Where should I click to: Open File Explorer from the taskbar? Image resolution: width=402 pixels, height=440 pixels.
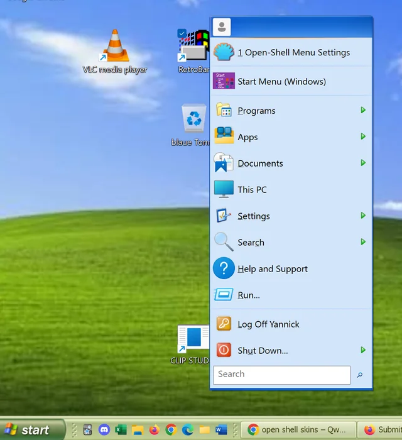pos(138,429)
